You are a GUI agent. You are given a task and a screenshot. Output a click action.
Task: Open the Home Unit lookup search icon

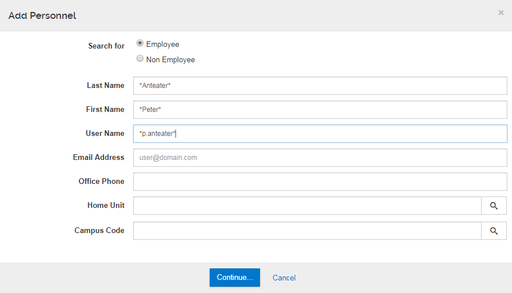click(494, 206)
